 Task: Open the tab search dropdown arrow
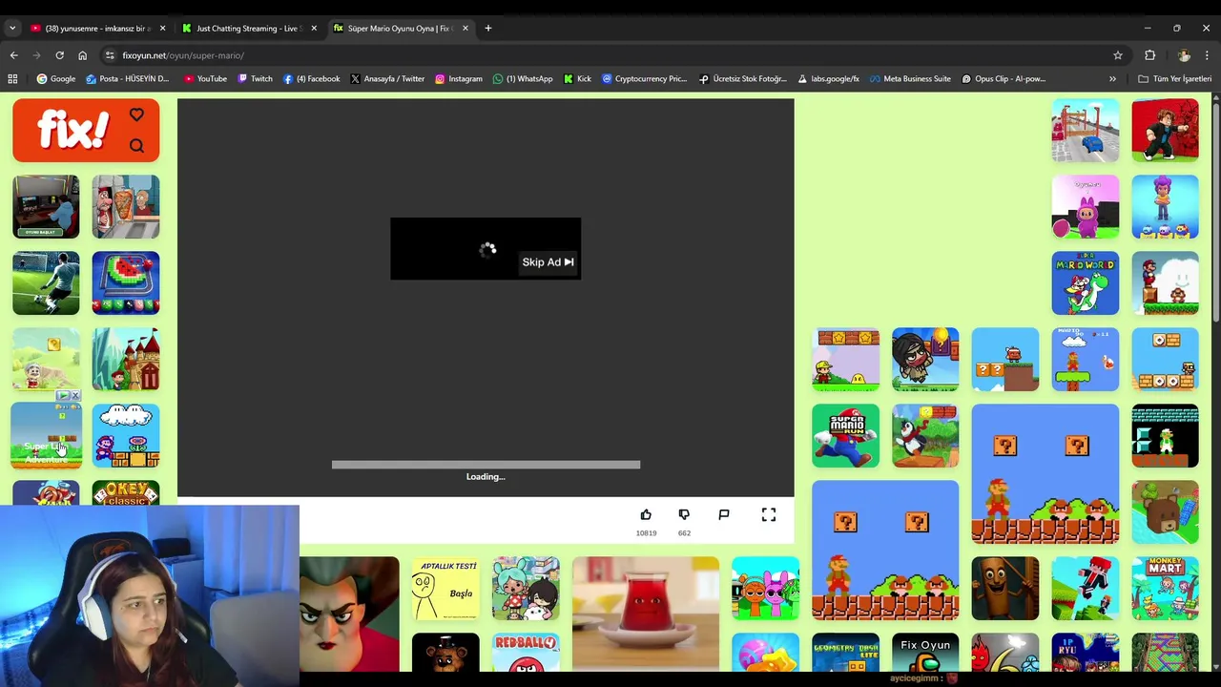[x=12, y=29]
